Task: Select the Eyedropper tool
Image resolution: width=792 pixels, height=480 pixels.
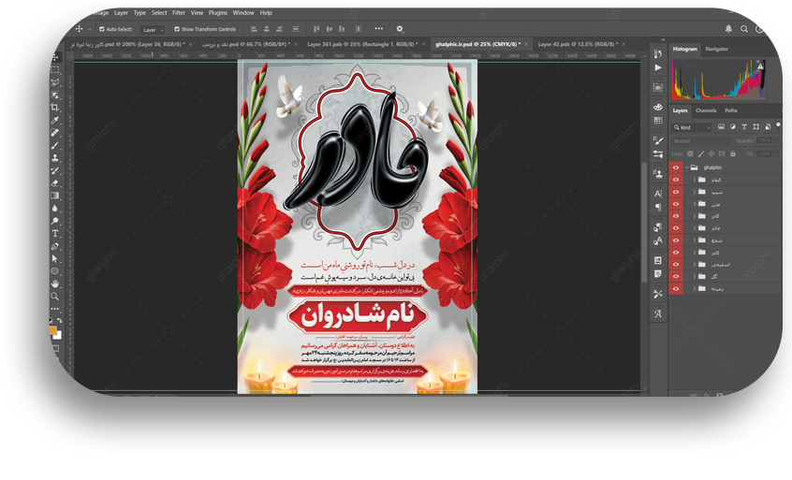Action: coord(56,121)
